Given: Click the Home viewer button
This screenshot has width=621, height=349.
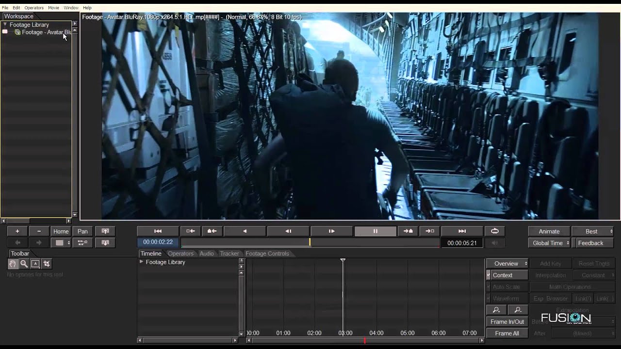Looking at the screenshot, I should [61, 231].
